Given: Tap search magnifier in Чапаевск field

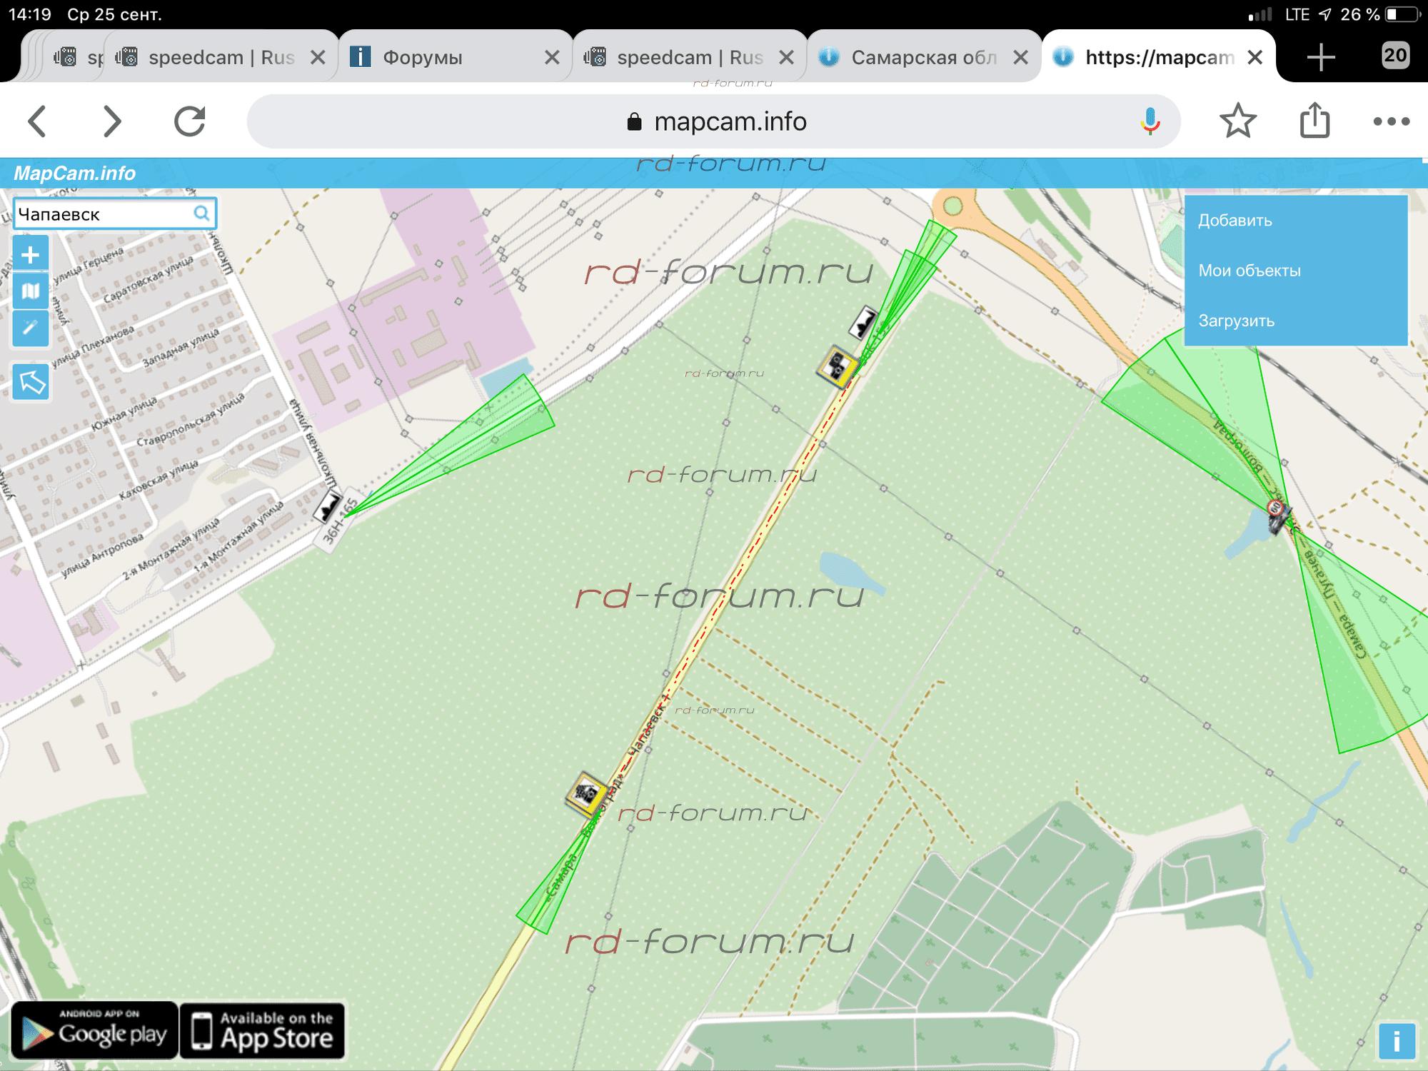Looking at the screenshot, I should point(202,213).
